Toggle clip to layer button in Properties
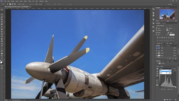Viewport: 179px width, 101px height. [x=165, y=100]
